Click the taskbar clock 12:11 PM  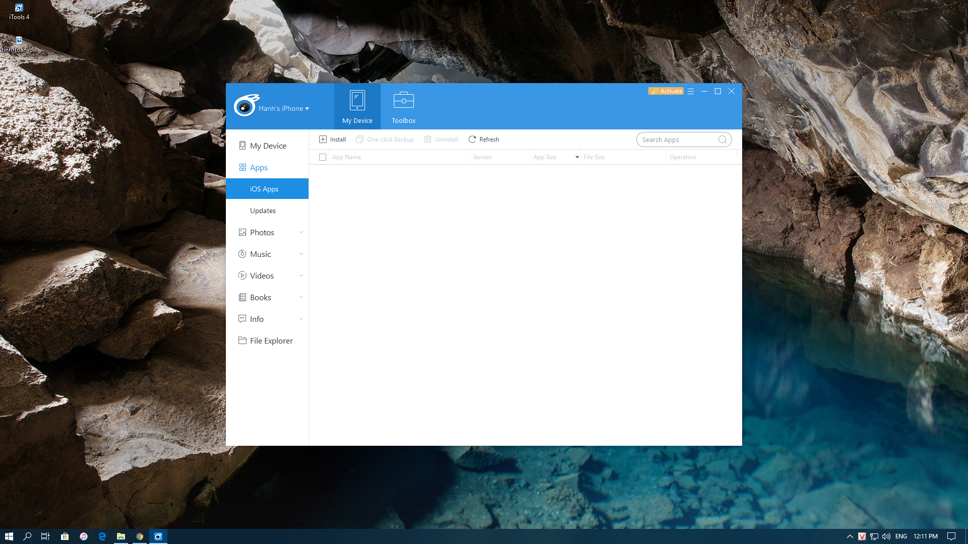[x=926, y=536]
